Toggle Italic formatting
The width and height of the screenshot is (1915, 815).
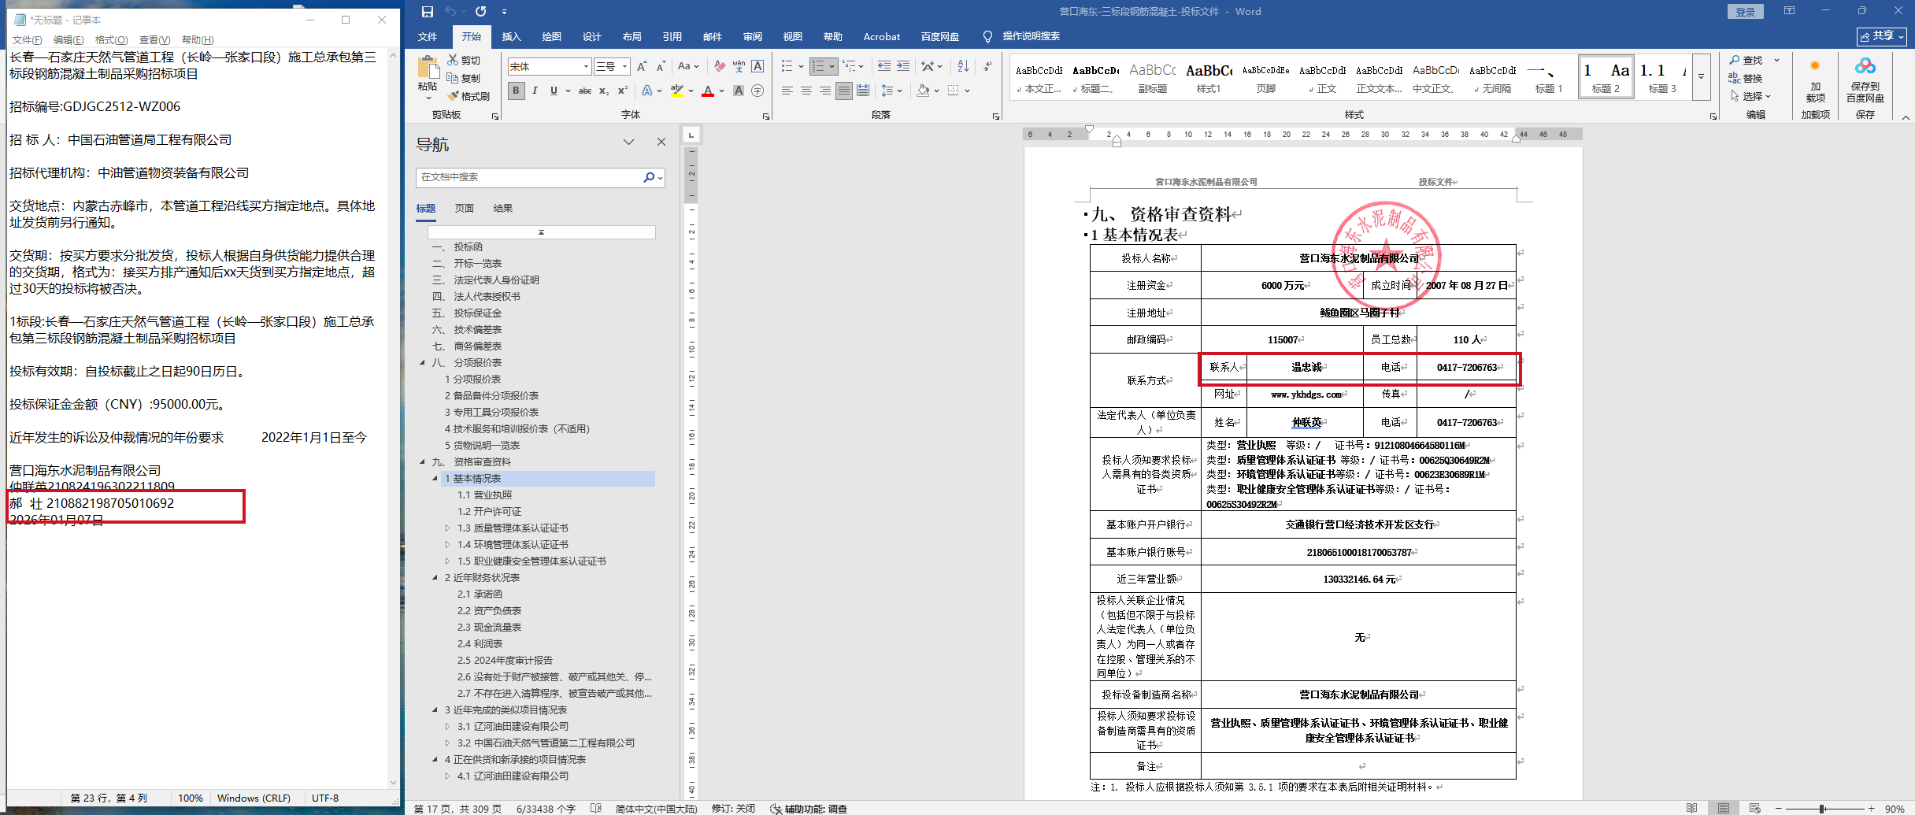click(535, 91)
